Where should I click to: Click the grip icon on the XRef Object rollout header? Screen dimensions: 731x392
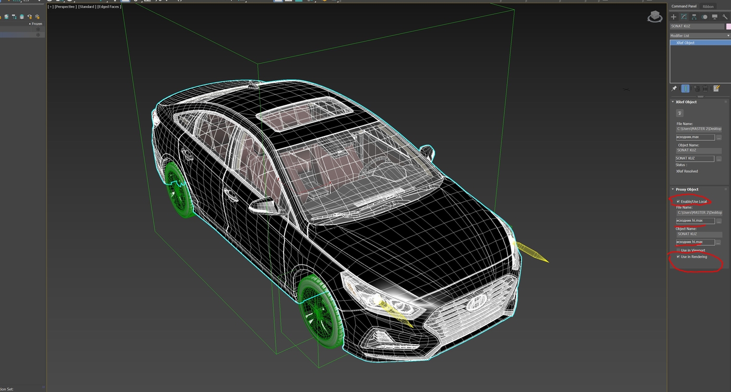tap(726, 102)
